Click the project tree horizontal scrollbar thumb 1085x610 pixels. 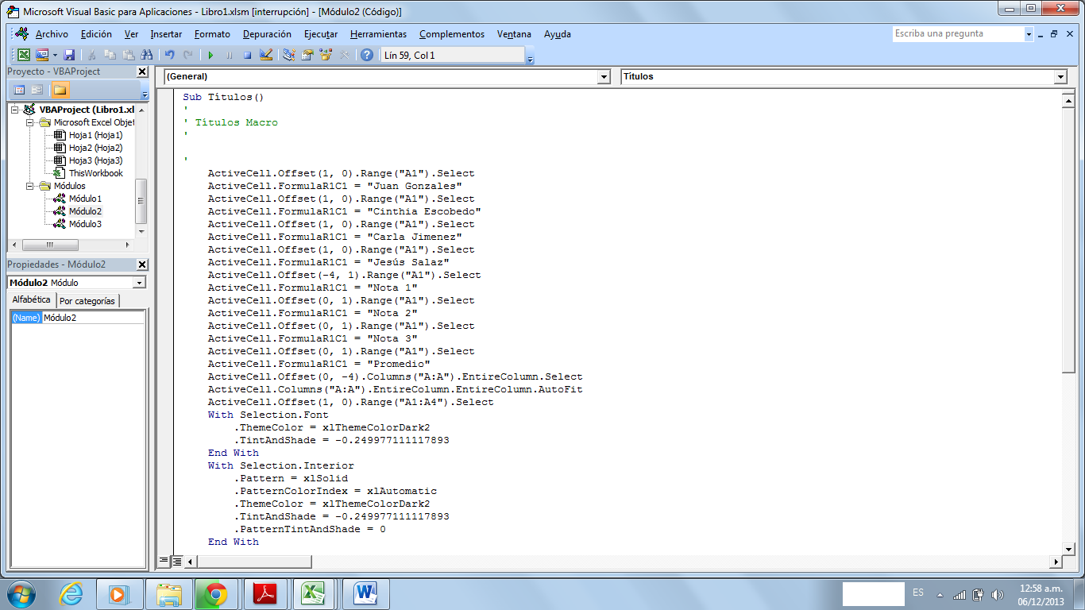click(x=49, y=245)
